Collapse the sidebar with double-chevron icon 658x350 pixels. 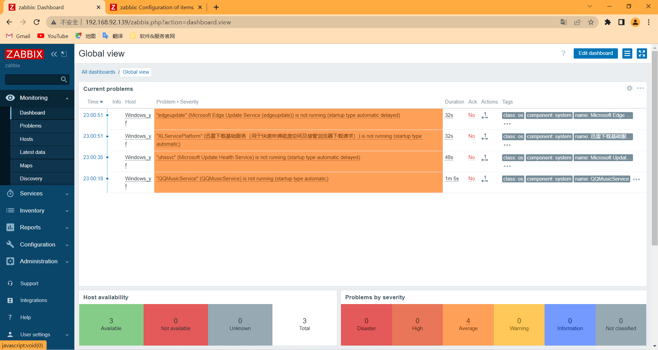(54, 54)
